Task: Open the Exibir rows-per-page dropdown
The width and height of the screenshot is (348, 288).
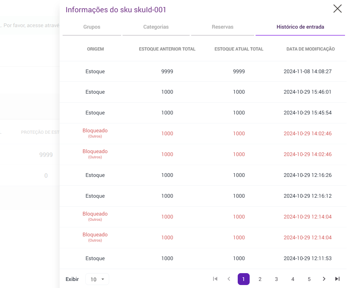Action: pos(97,279)
